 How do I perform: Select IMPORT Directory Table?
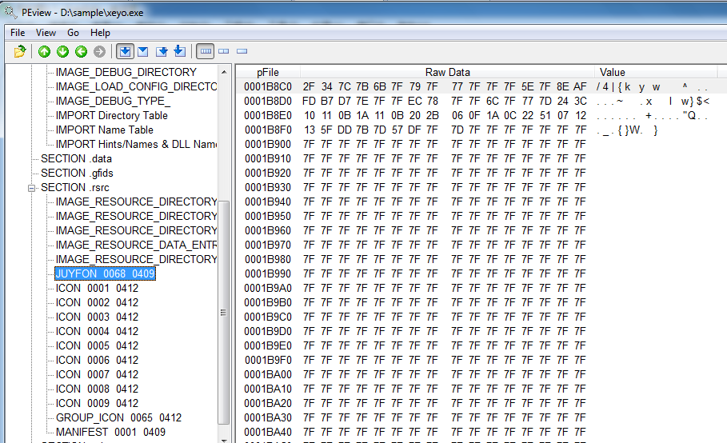pos(112,115)
